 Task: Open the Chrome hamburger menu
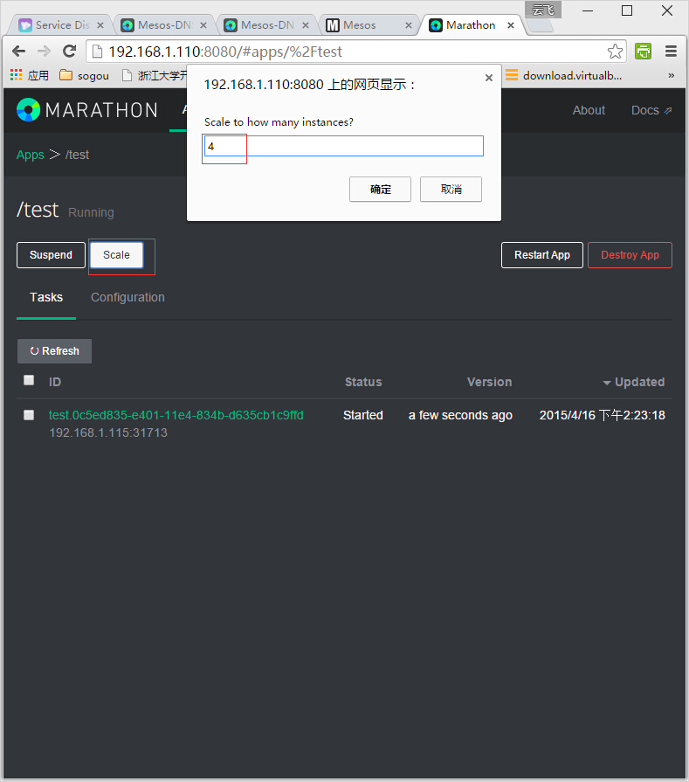[671, 51]
